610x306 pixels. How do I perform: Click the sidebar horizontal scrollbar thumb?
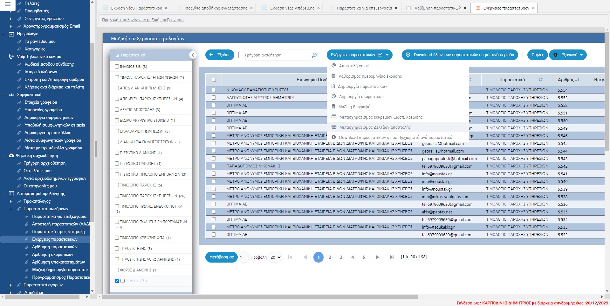42,297
